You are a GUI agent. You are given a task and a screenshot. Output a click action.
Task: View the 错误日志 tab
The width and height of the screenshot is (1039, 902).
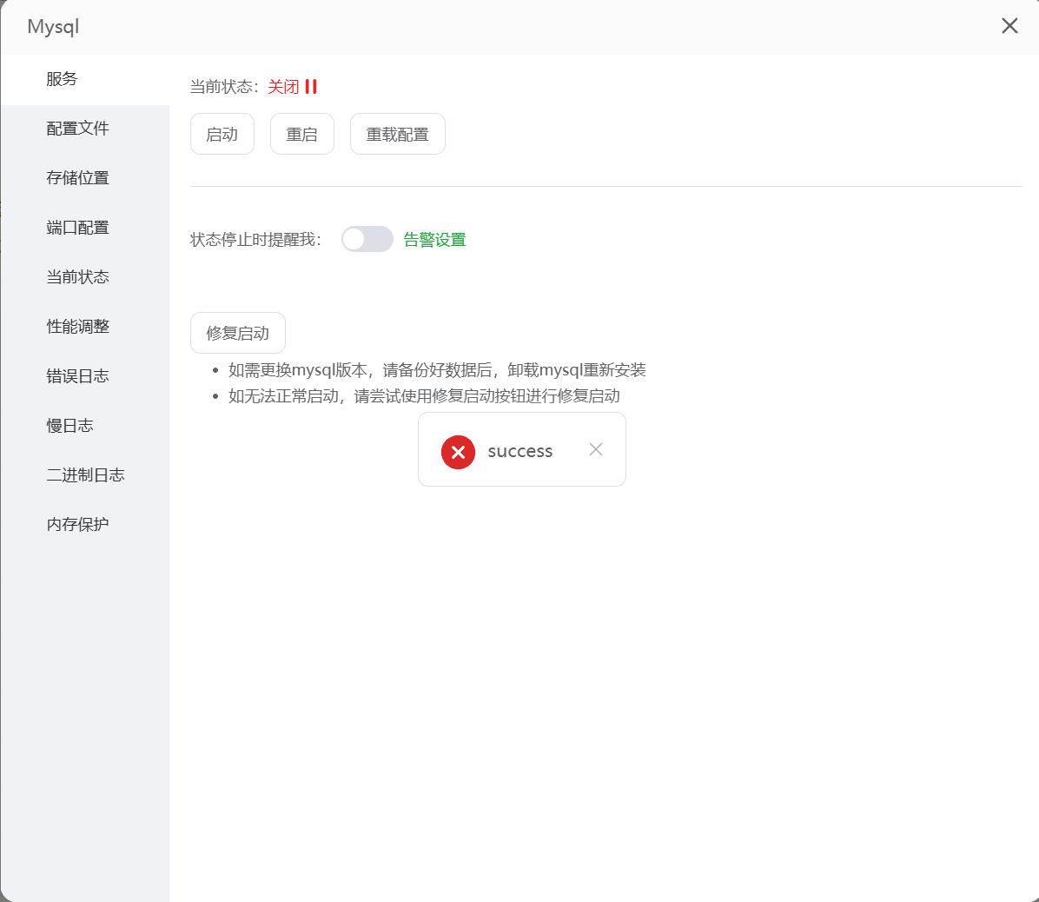click(78, 376)
